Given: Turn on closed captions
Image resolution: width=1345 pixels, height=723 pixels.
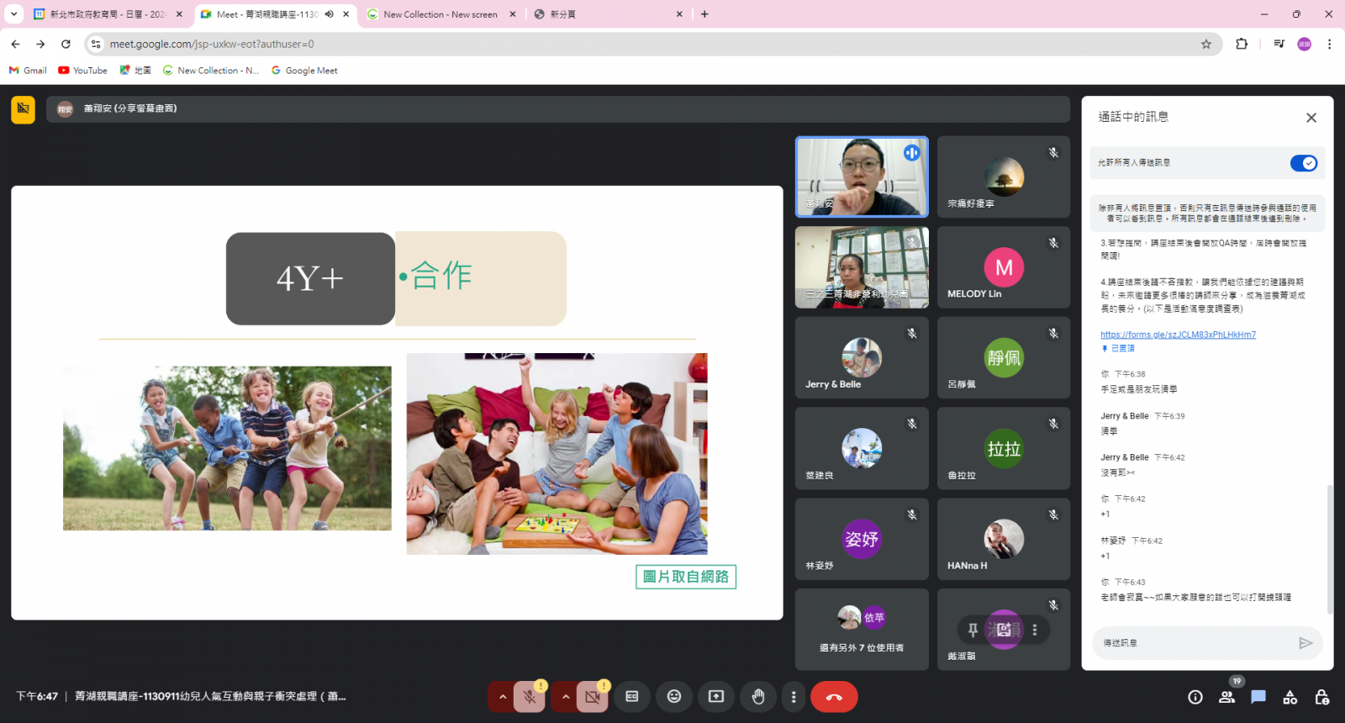Looking at the screenshot, I should pos(632,696).
